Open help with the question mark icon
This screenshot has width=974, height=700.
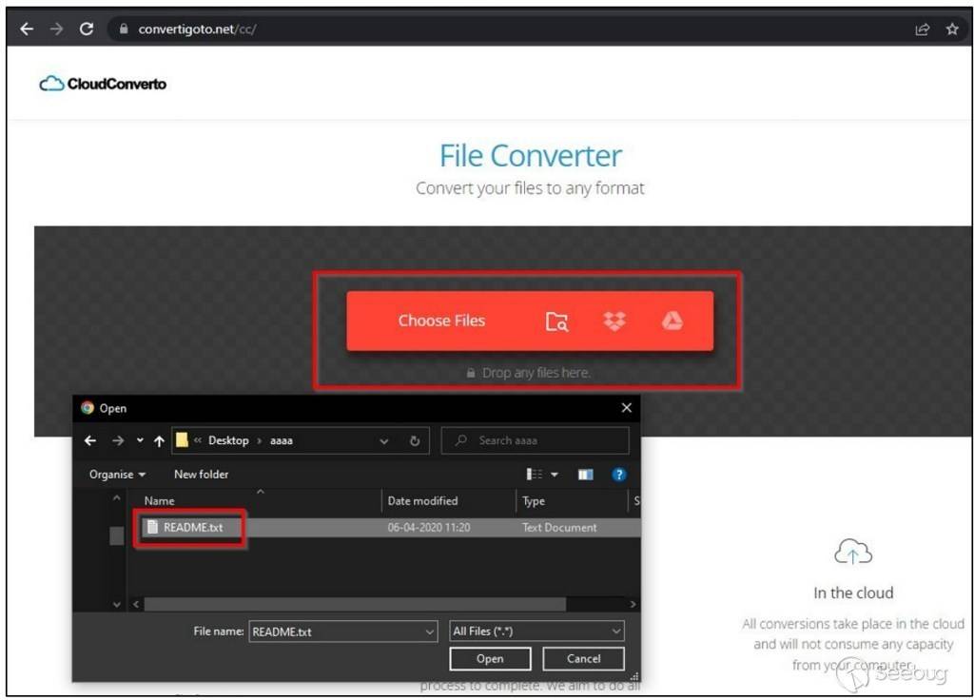[x=618, y=475]
